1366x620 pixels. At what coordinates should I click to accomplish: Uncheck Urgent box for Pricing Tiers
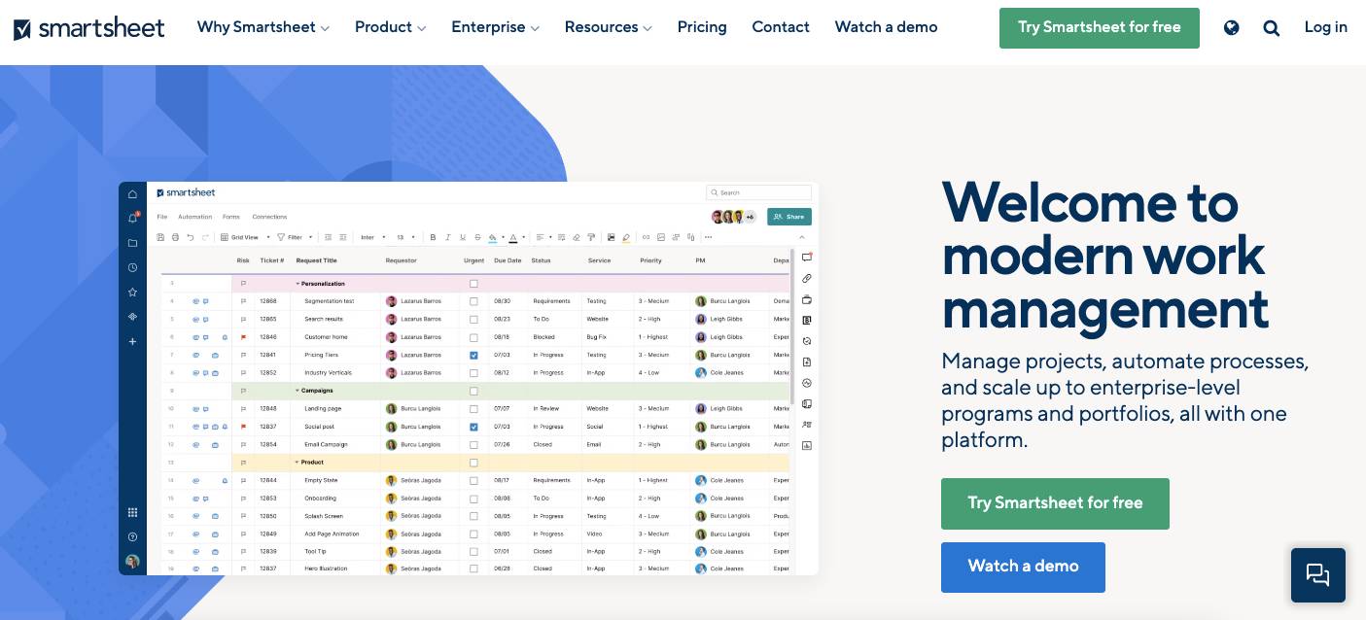473,355
